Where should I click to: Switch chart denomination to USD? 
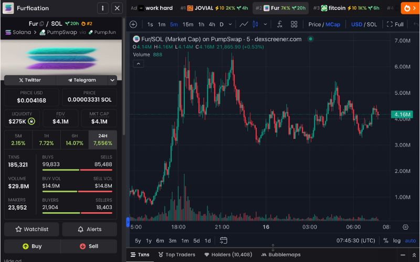click(x=356, y=24)
